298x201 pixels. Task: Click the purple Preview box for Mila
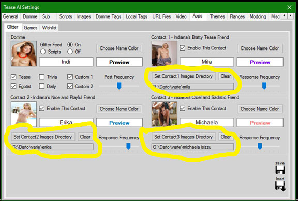[x=260, y=62]
